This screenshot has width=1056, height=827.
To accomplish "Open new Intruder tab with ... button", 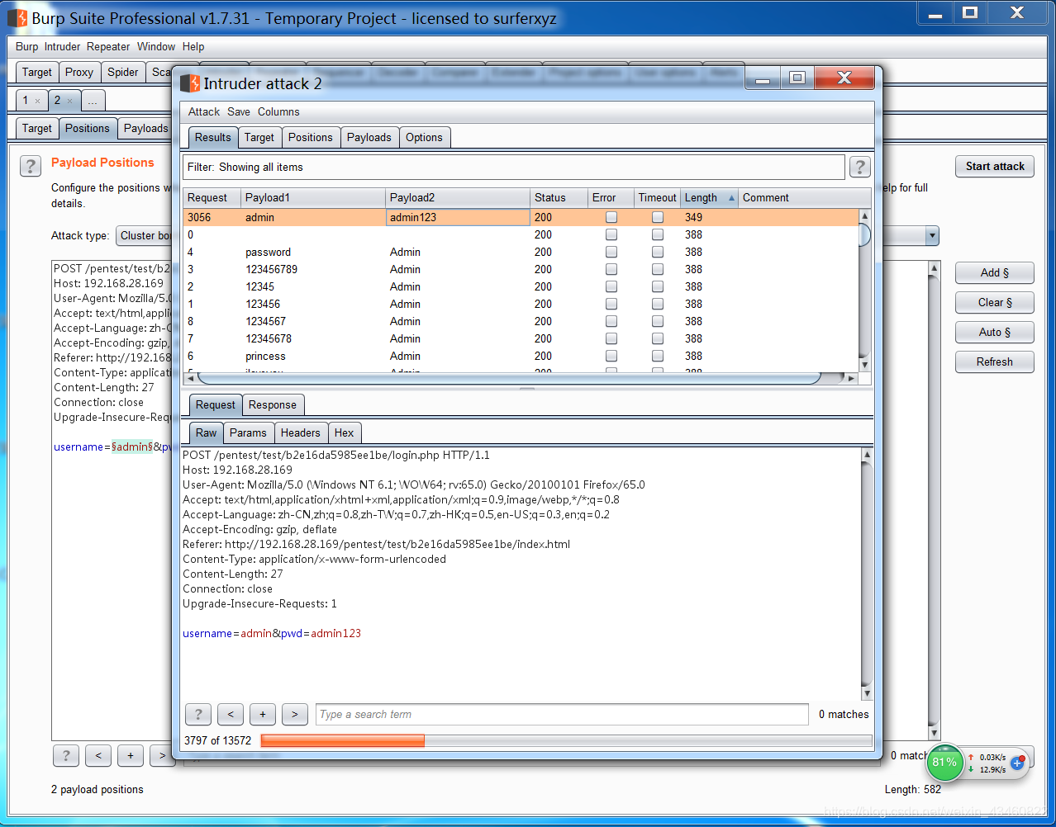I will [93, 101].
